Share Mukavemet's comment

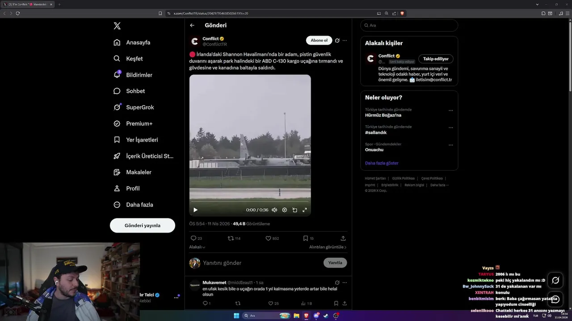click(345, 304)
